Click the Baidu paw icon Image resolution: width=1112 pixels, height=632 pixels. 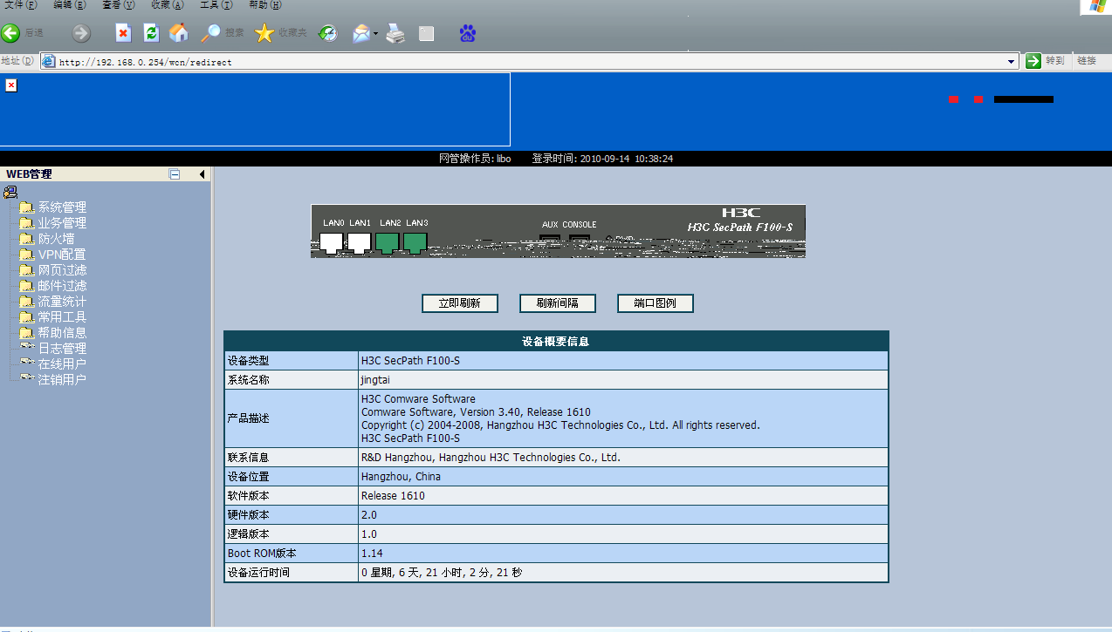[x=468, y=34]
